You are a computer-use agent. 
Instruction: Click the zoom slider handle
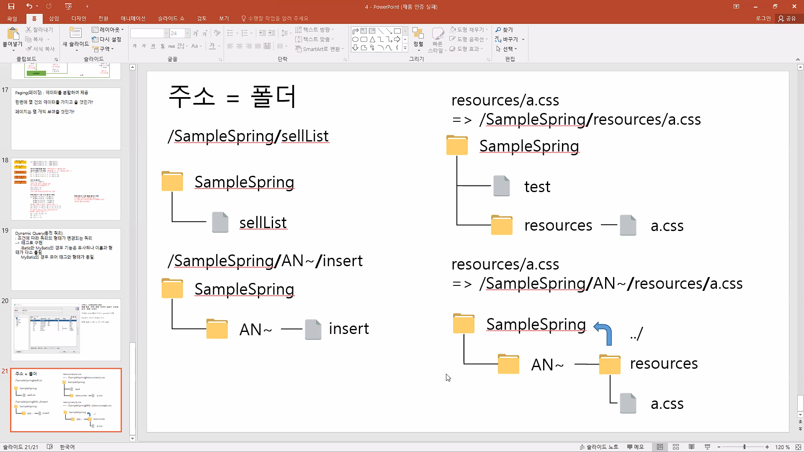[744, 447]
